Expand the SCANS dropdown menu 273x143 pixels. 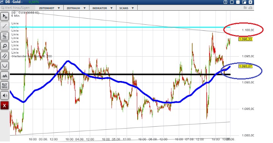point(126,8)
